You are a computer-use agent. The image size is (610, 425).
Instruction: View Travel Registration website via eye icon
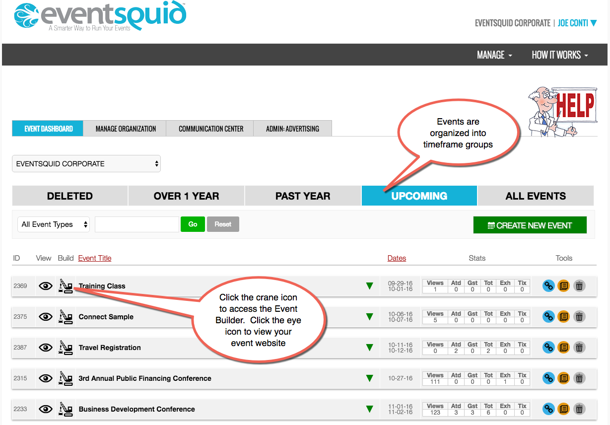pyautogui.click(x=46, y=348)
